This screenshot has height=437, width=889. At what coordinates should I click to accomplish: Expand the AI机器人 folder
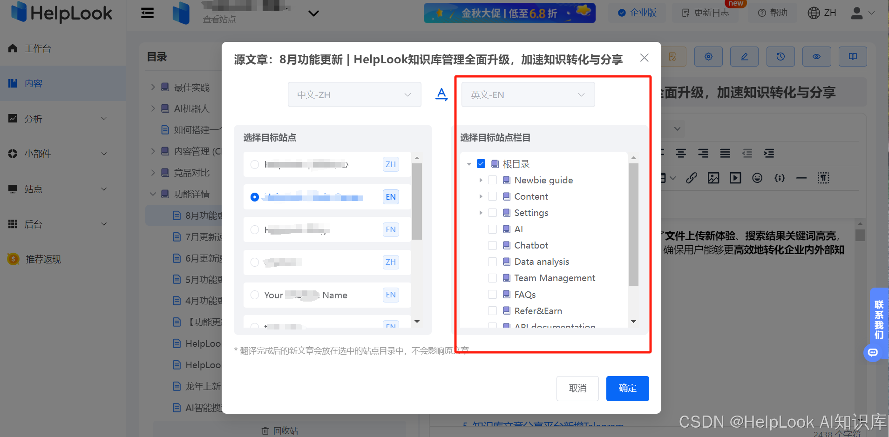[x=153, y=108]
